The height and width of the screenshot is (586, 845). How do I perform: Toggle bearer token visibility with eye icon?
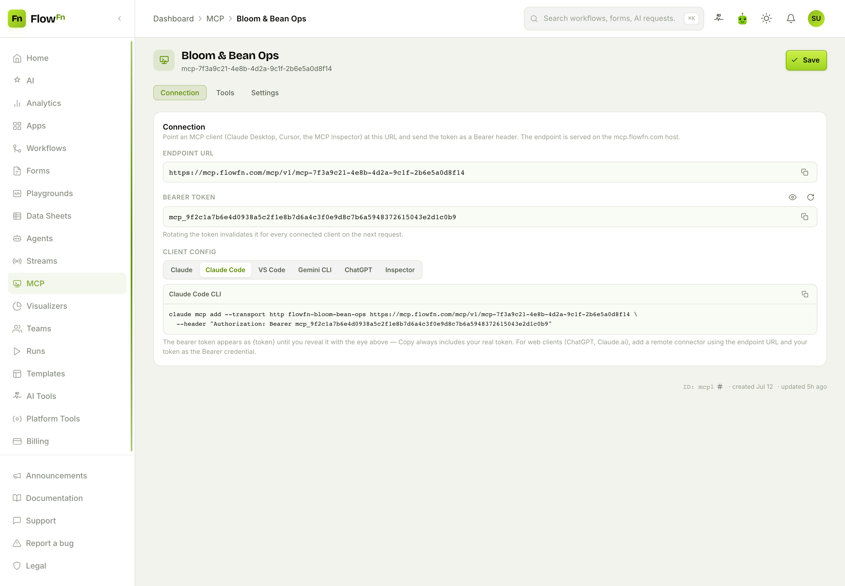coord(793,197)
